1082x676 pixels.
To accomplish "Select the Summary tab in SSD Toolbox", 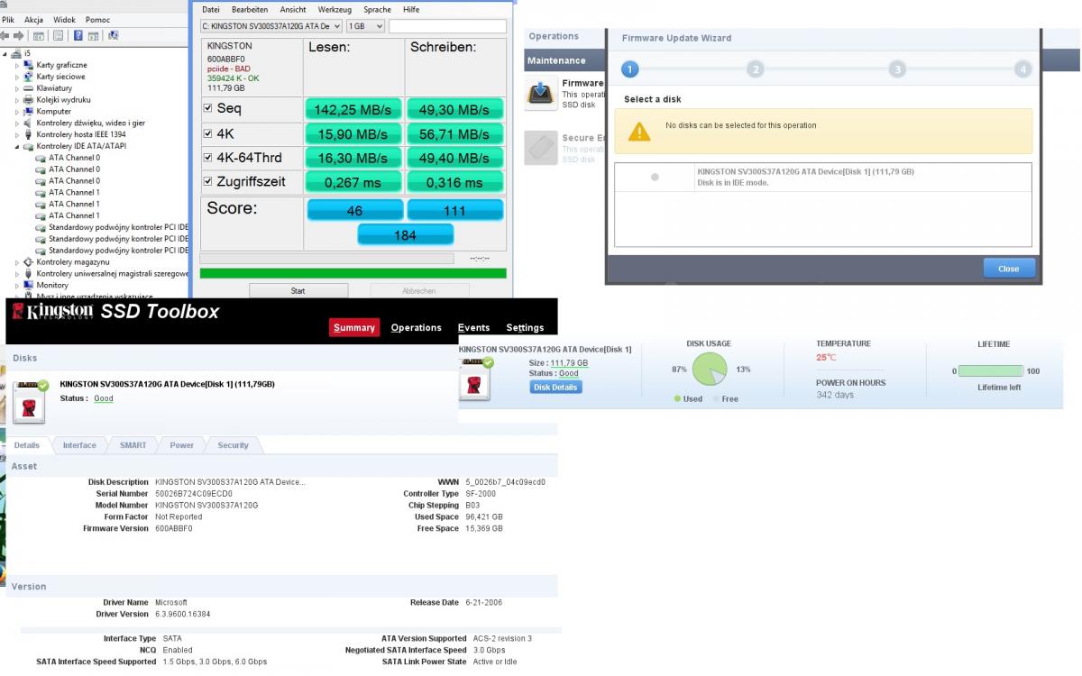I will pos(354,328).
